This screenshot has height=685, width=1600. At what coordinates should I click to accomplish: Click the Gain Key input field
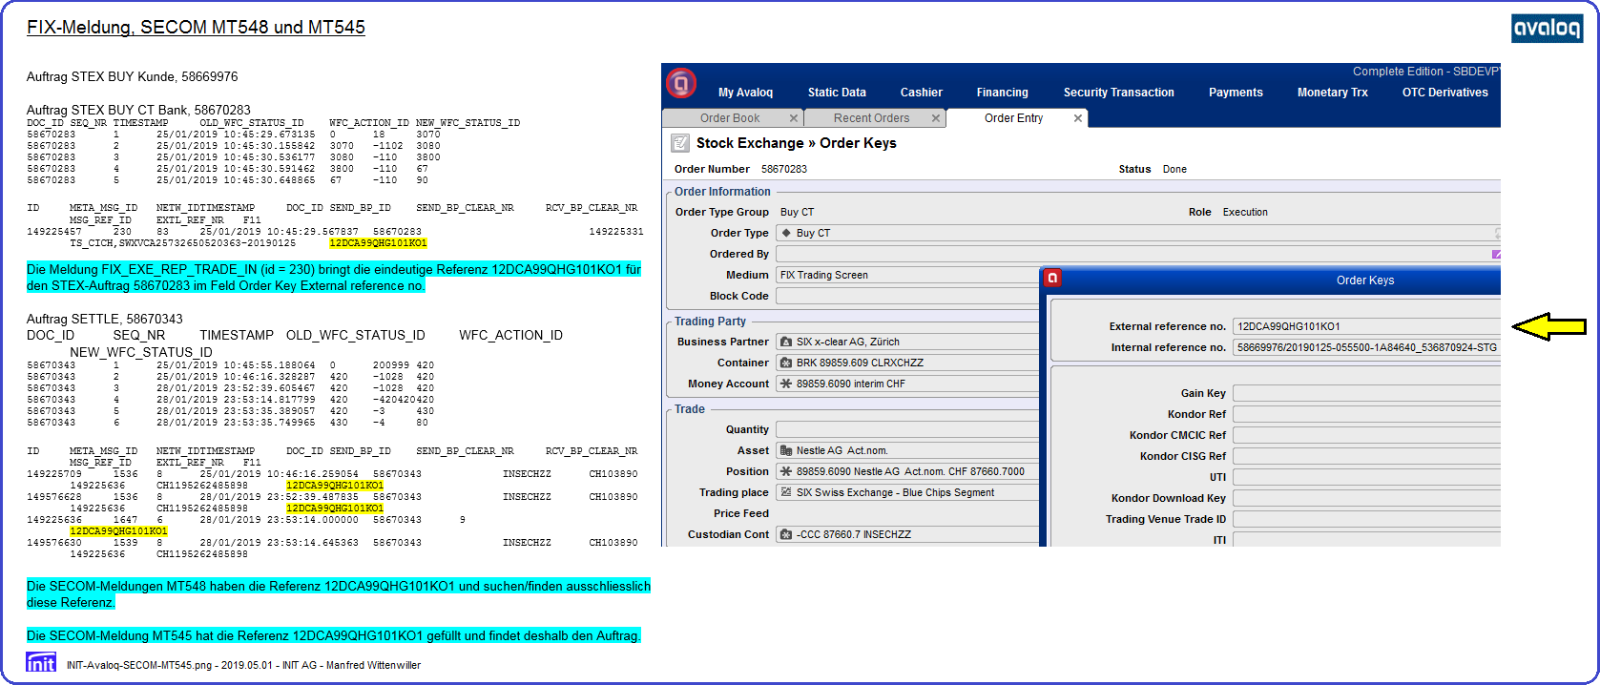point(1366,393)
